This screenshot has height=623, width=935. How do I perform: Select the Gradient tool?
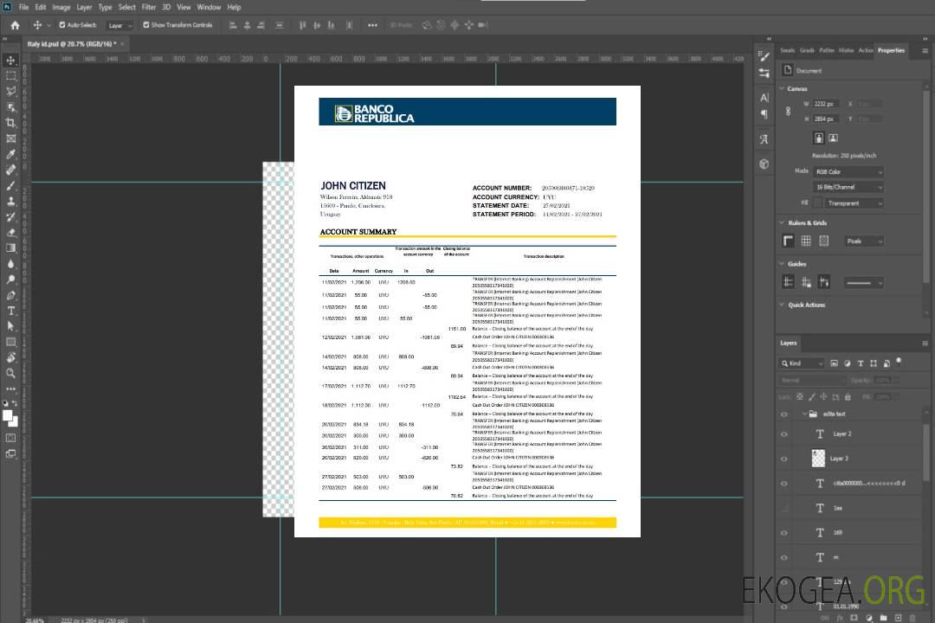10,248
